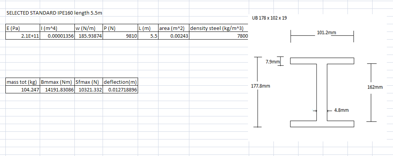393x156 pixels.
Task: Click the 'deflection(m)' header cell
Action: pos(120,82)
